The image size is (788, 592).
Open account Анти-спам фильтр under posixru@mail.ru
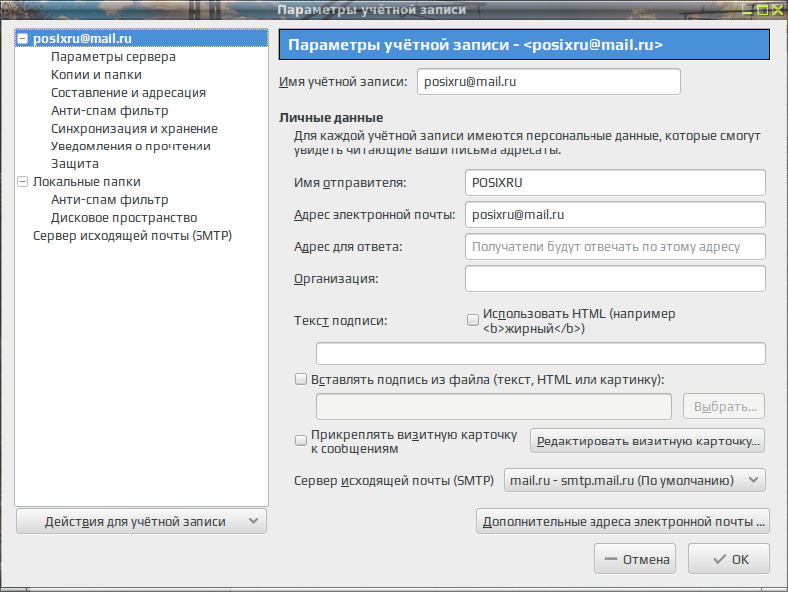pos(110,111)
